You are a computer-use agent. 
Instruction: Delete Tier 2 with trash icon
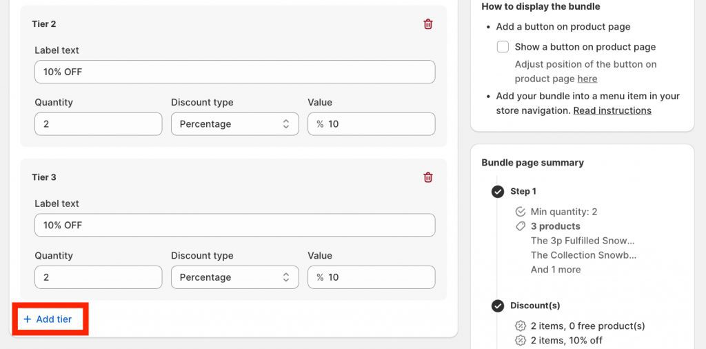click(428, 24)
